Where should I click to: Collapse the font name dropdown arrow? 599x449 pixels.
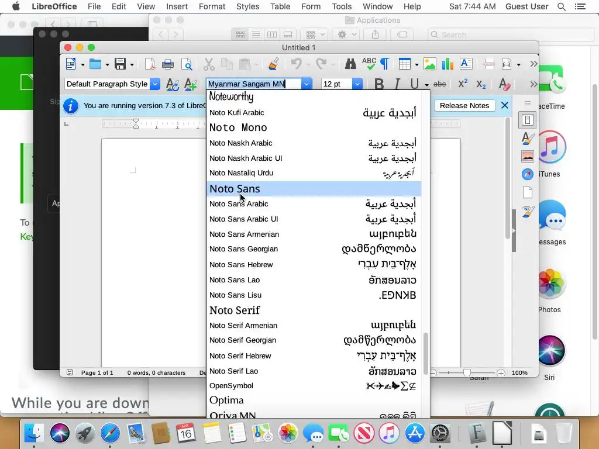(x=307, y=84)
